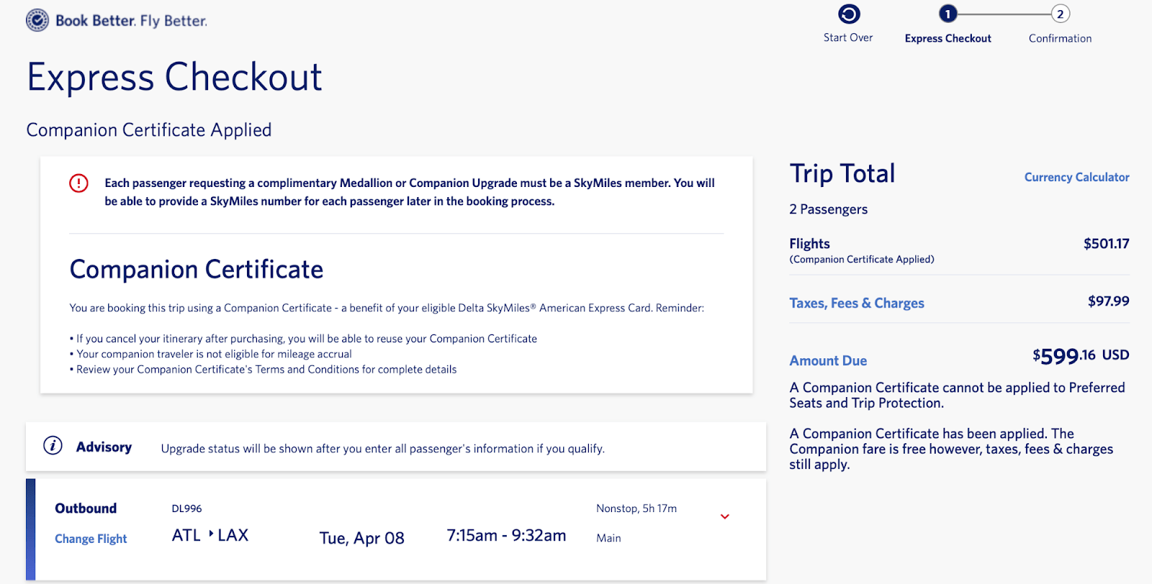Click the Advisory label text
The width and height of the screenshot is (1152, 584).
pyautogui.click(x=104, y=447)
